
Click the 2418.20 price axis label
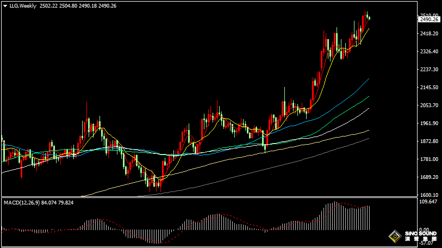click(428, 34)
